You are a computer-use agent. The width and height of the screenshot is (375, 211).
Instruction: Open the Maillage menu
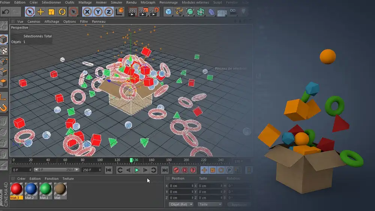pyautogui.click(x=85, y=2)
